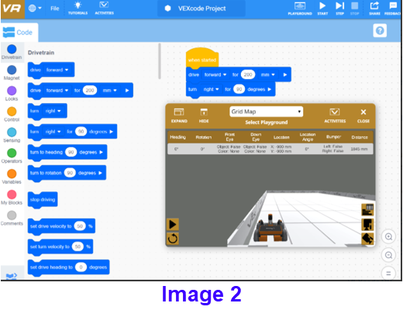Click the Expand icon in playground window

click(x=179, y=115)
